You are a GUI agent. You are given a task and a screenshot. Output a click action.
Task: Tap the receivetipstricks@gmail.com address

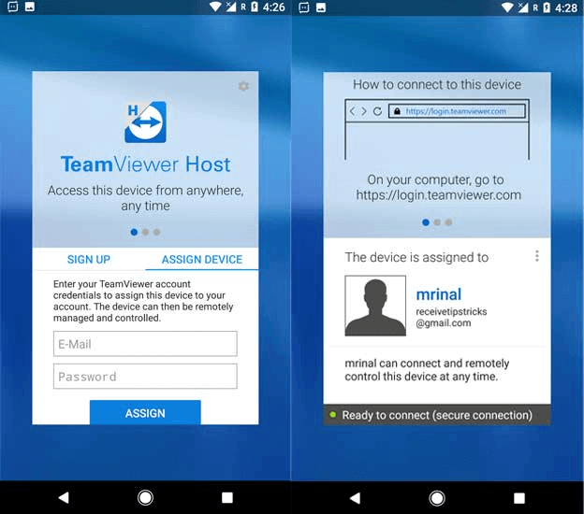pos(451,317)
